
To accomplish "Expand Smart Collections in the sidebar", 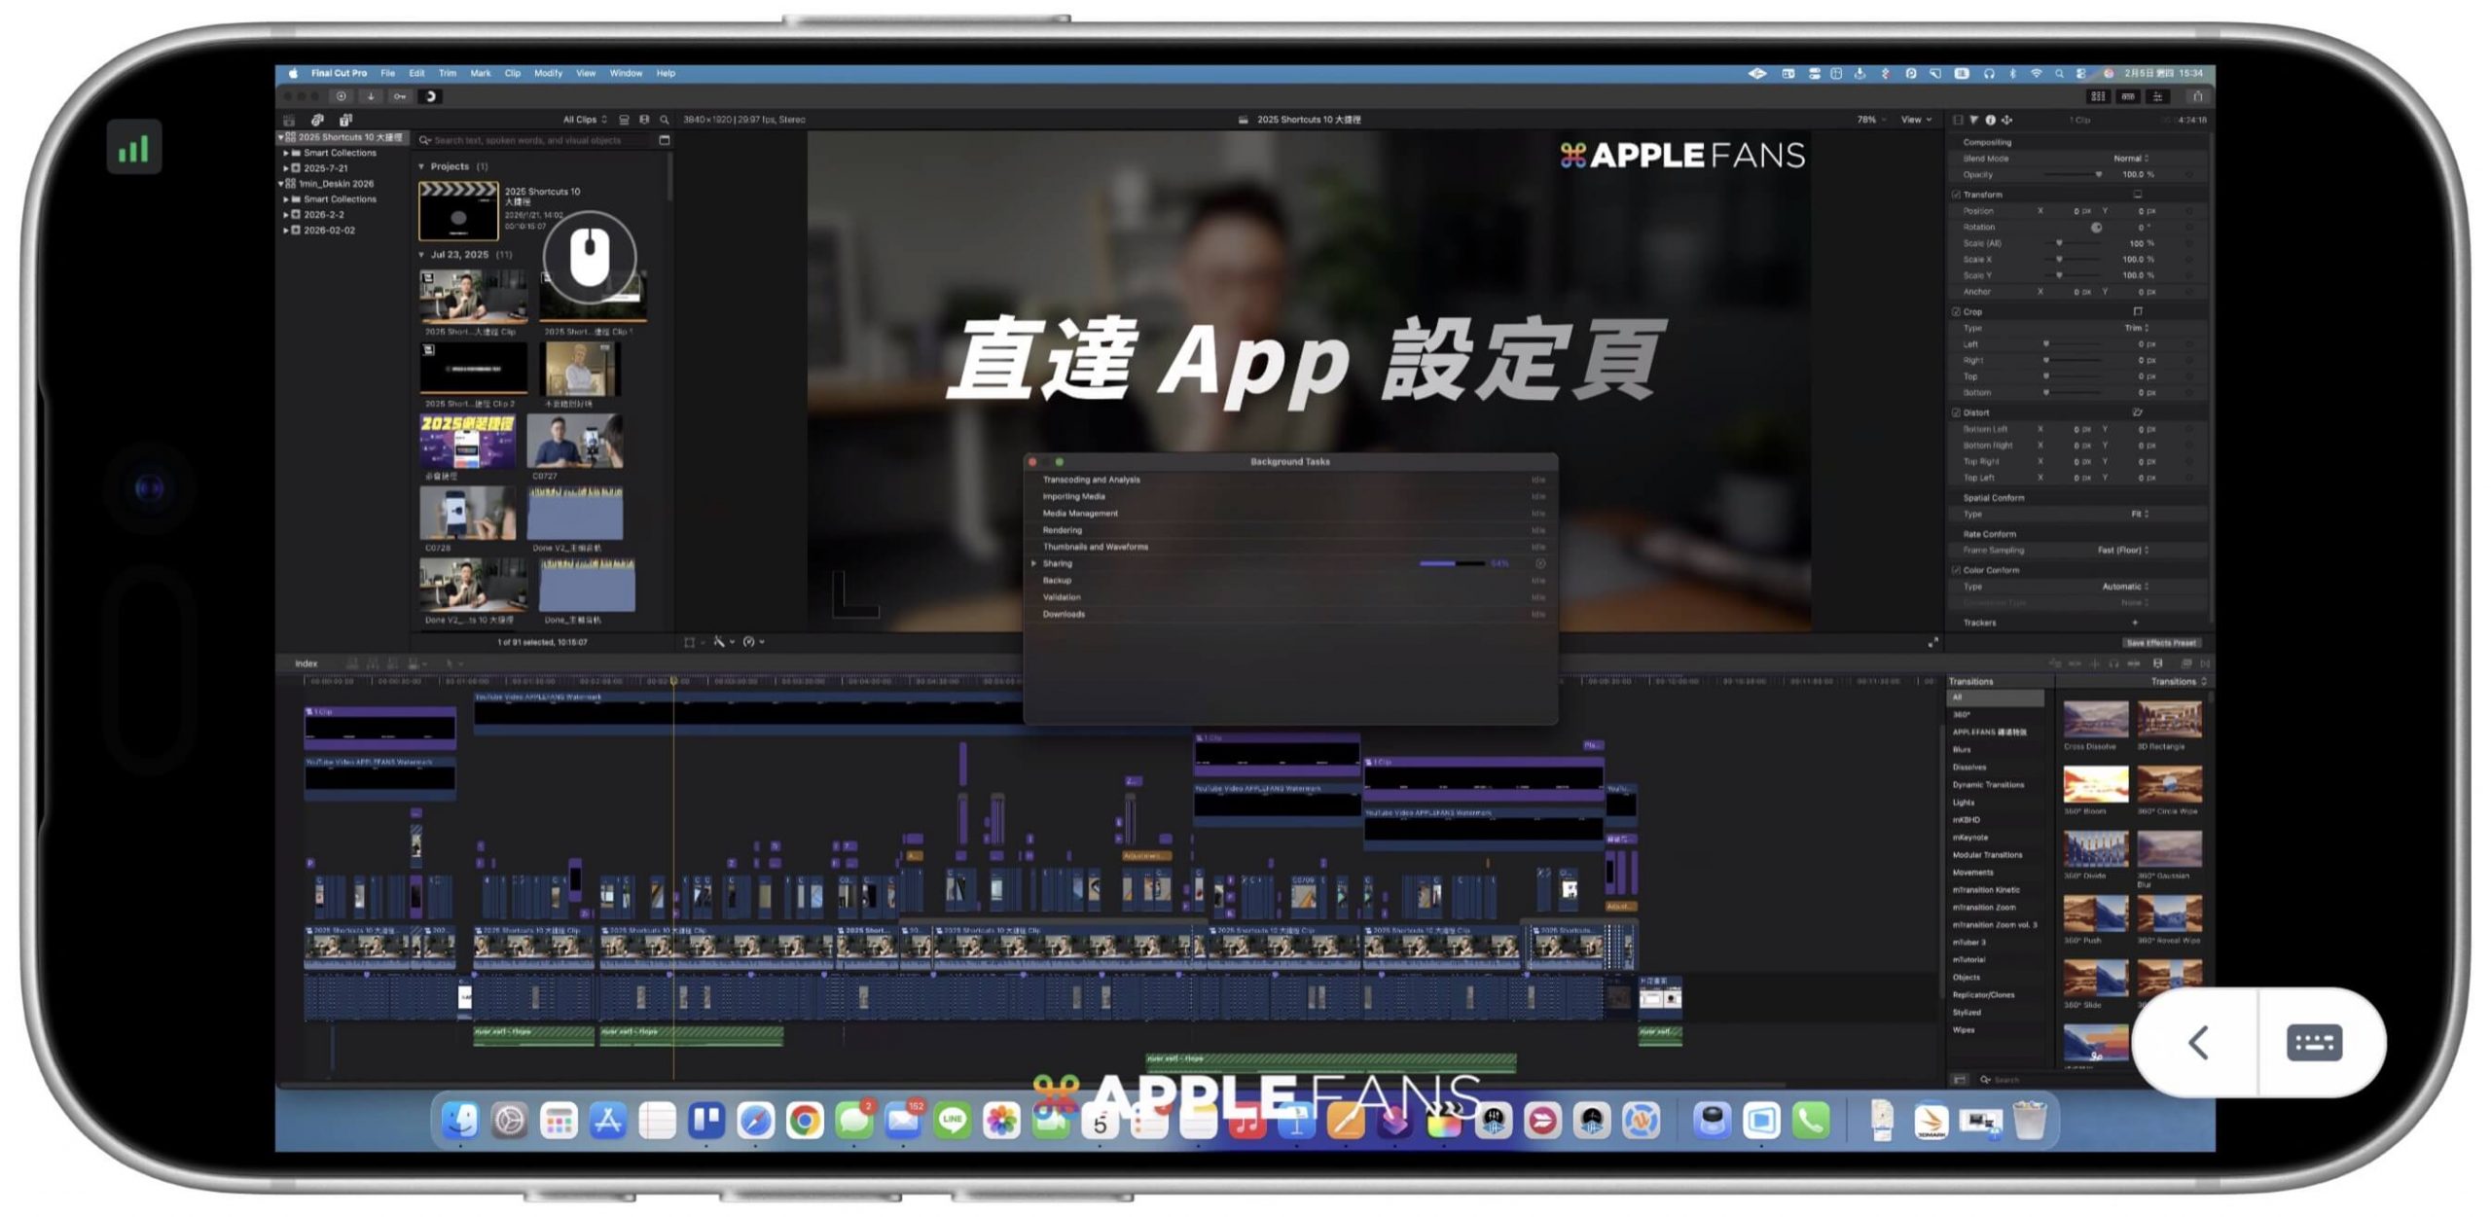I will click(x=285, y=153).
